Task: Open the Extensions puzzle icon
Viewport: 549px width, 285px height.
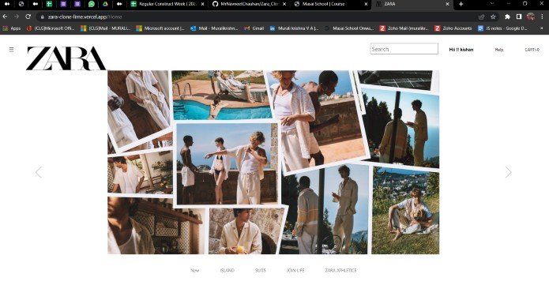Action: point(507,17)
